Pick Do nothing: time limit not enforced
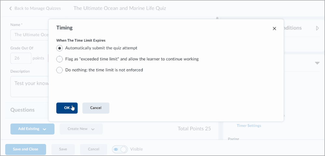325x156 pixels. (59, 70)
